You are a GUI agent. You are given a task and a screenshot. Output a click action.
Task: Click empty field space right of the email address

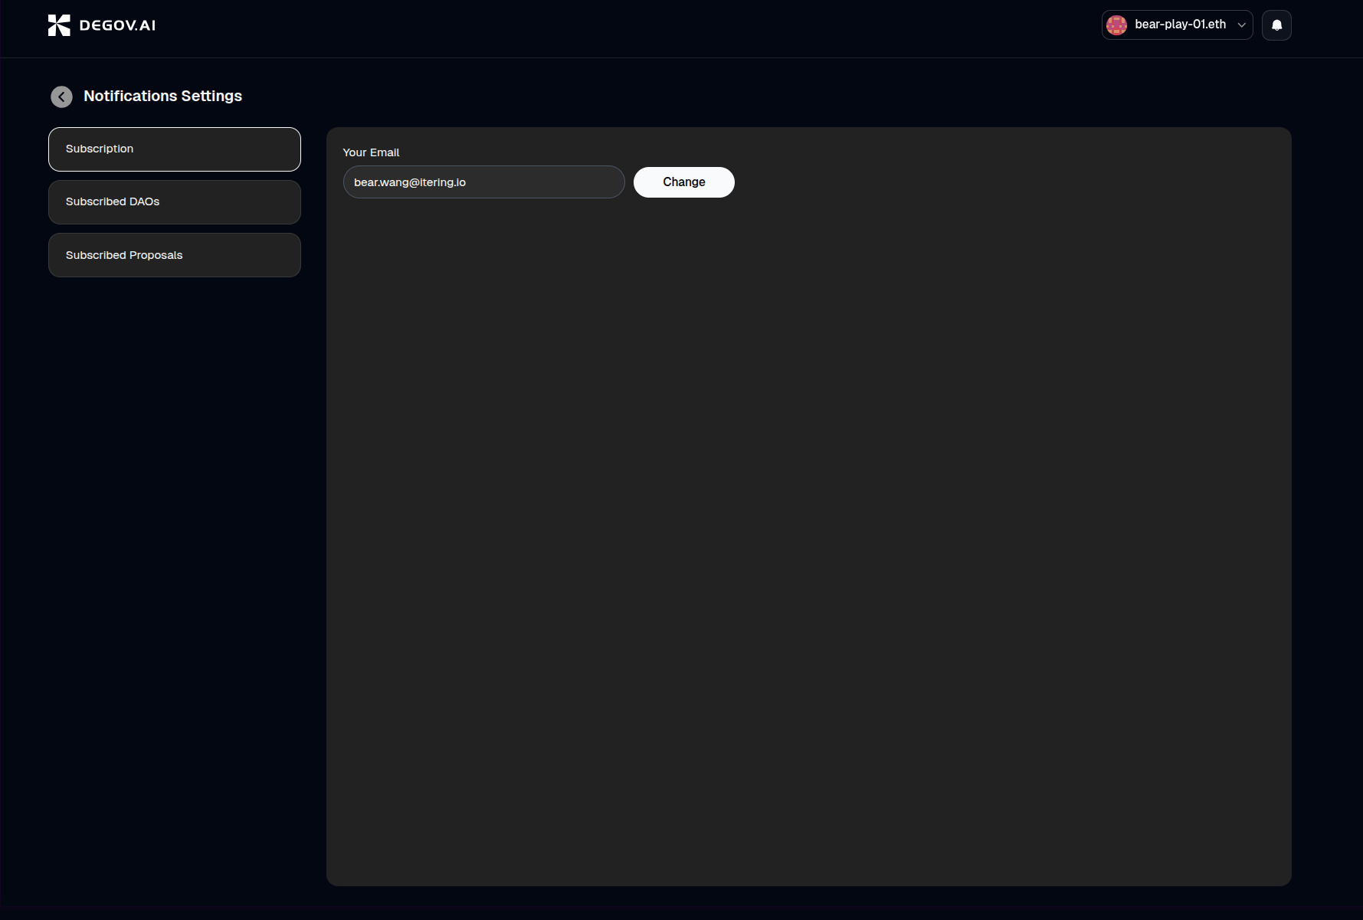click(552, 182)
